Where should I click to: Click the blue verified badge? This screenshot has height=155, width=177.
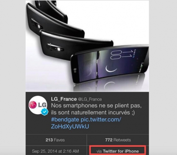45,112
